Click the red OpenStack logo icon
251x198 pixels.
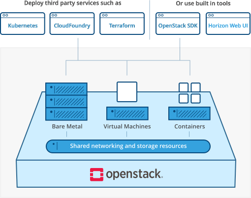(x=96, y=174)
